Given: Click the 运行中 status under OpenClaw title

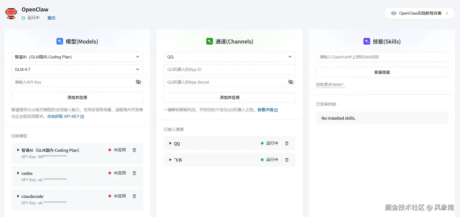Looking at the screenshot, I should (33, 18).
